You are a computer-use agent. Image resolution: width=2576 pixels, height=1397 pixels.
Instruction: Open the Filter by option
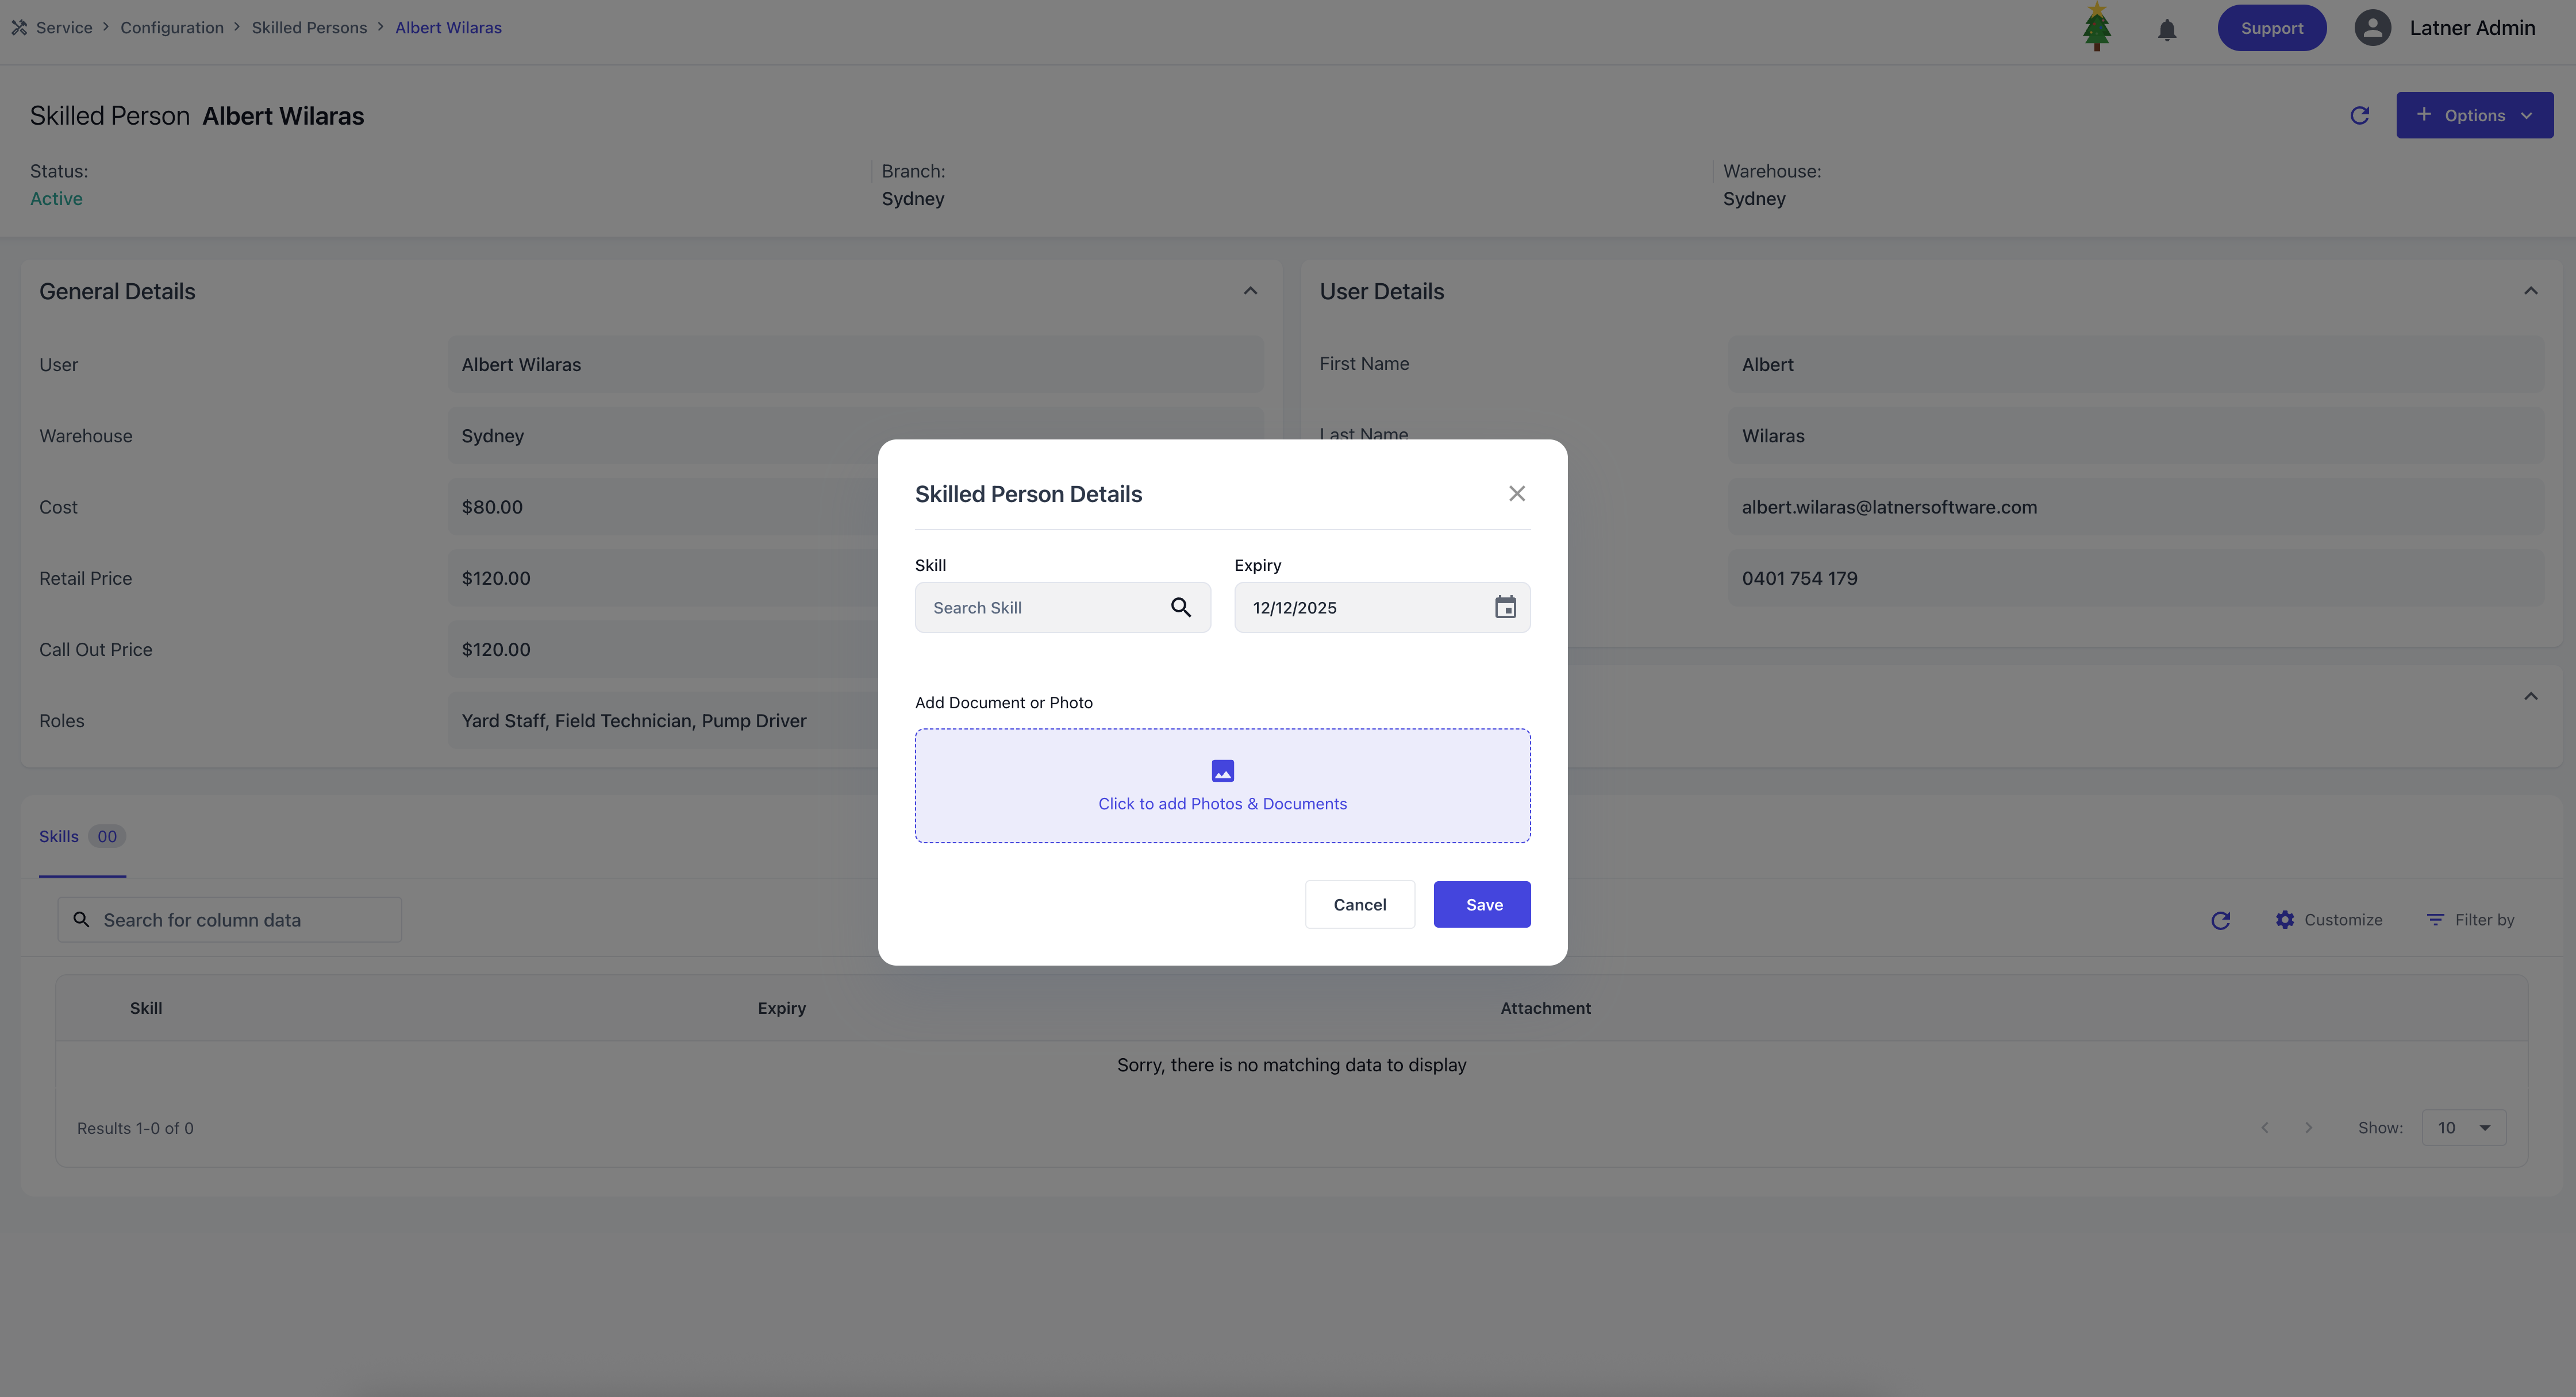coord(2470,919)
